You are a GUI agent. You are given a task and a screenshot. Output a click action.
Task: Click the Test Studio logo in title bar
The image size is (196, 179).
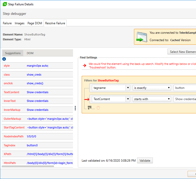pyautogui.click(x=5, y=4)
